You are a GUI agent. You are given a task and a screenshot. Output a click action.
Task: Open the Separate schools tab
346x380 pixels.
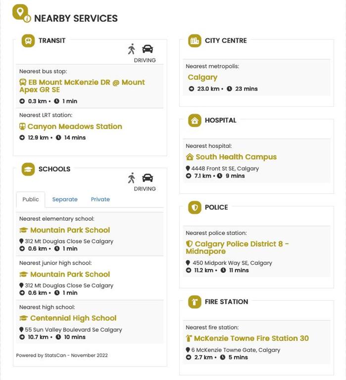click(65, 199)
